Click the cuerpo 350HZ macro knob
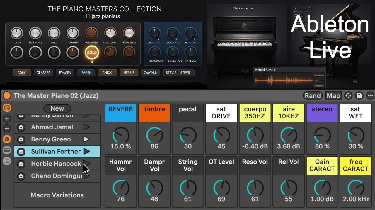 [255, 135]
